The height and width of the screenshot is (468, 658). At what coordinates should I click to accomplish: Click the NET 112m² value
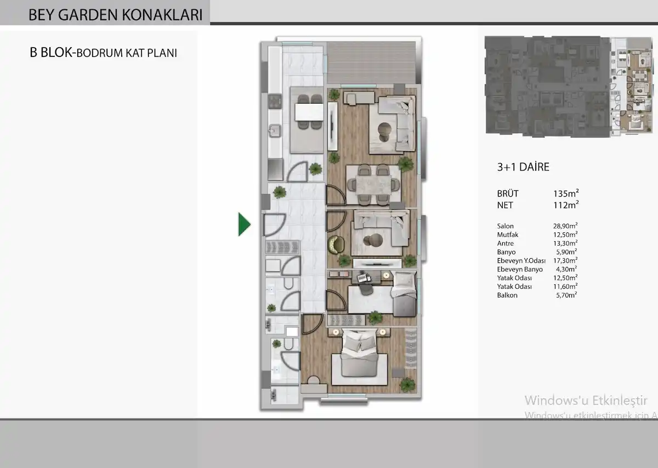click(x=566, y=205)
